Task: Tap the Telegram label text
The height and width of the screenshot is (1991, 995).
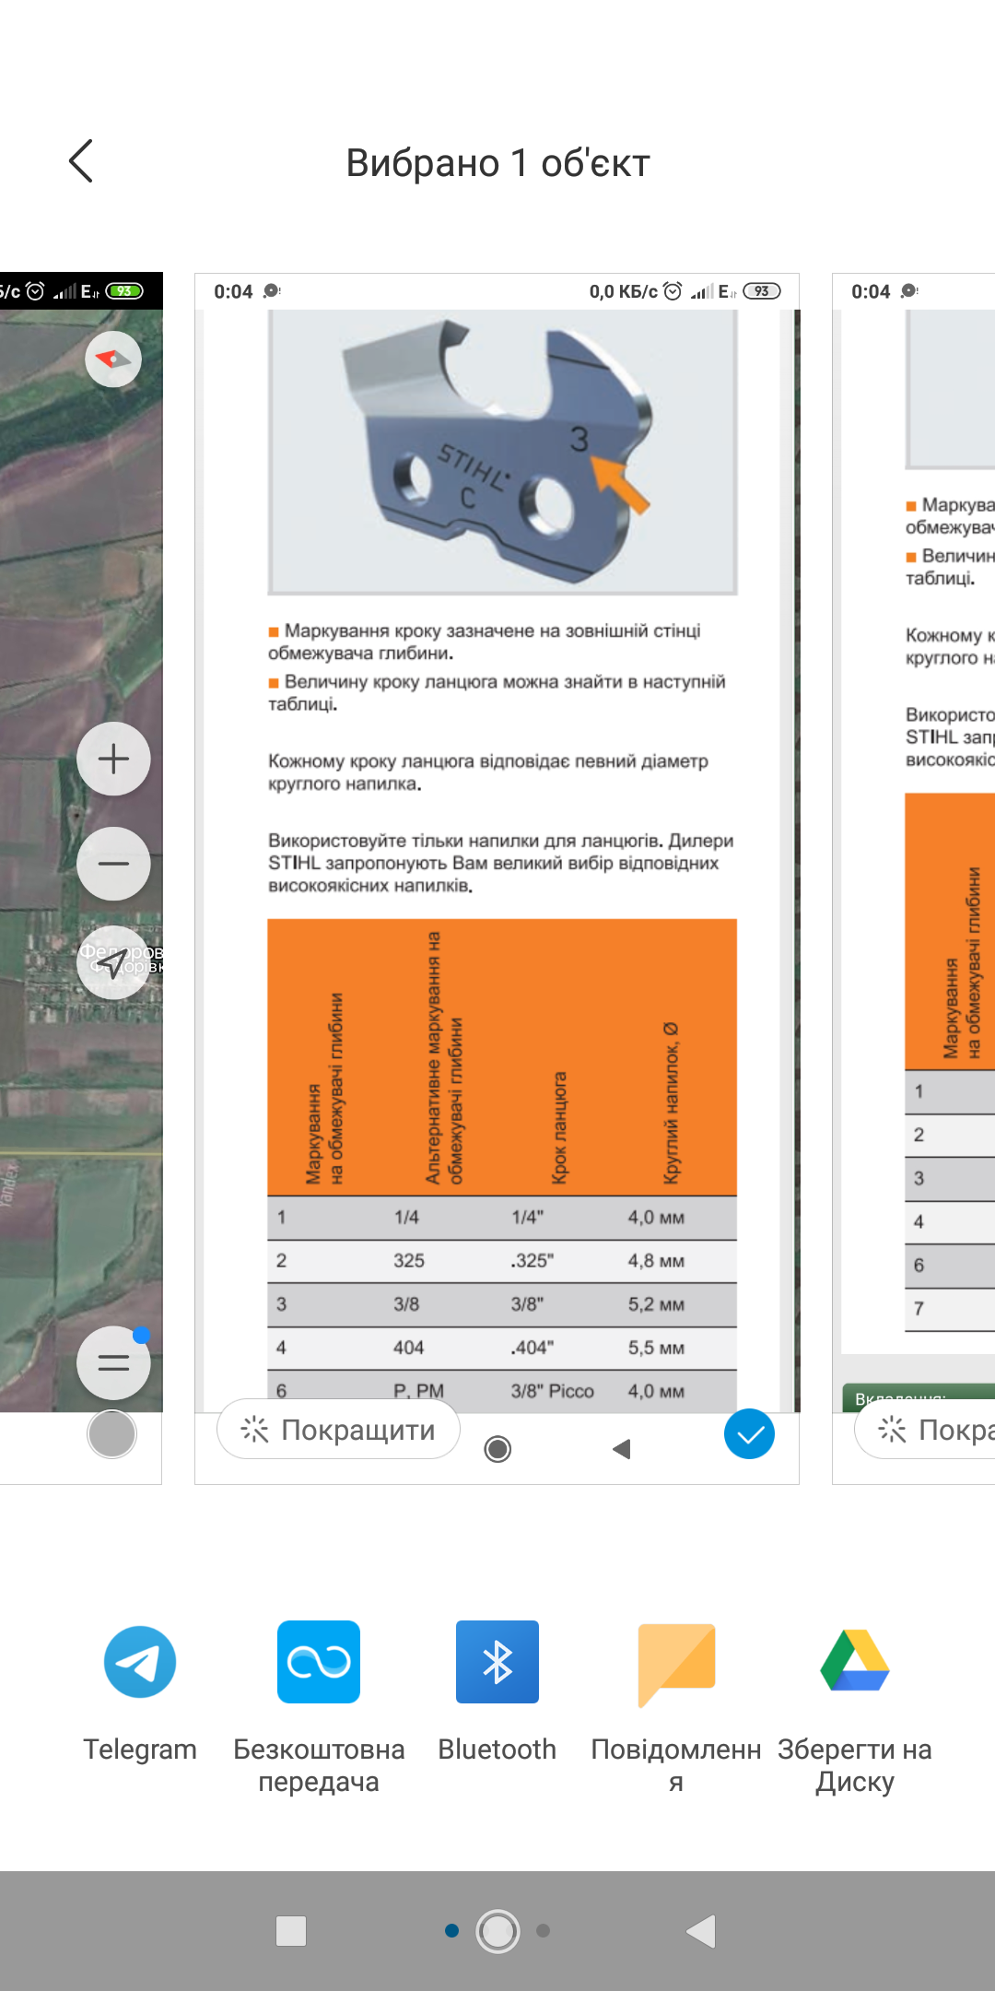Action: click(140, 1749)
